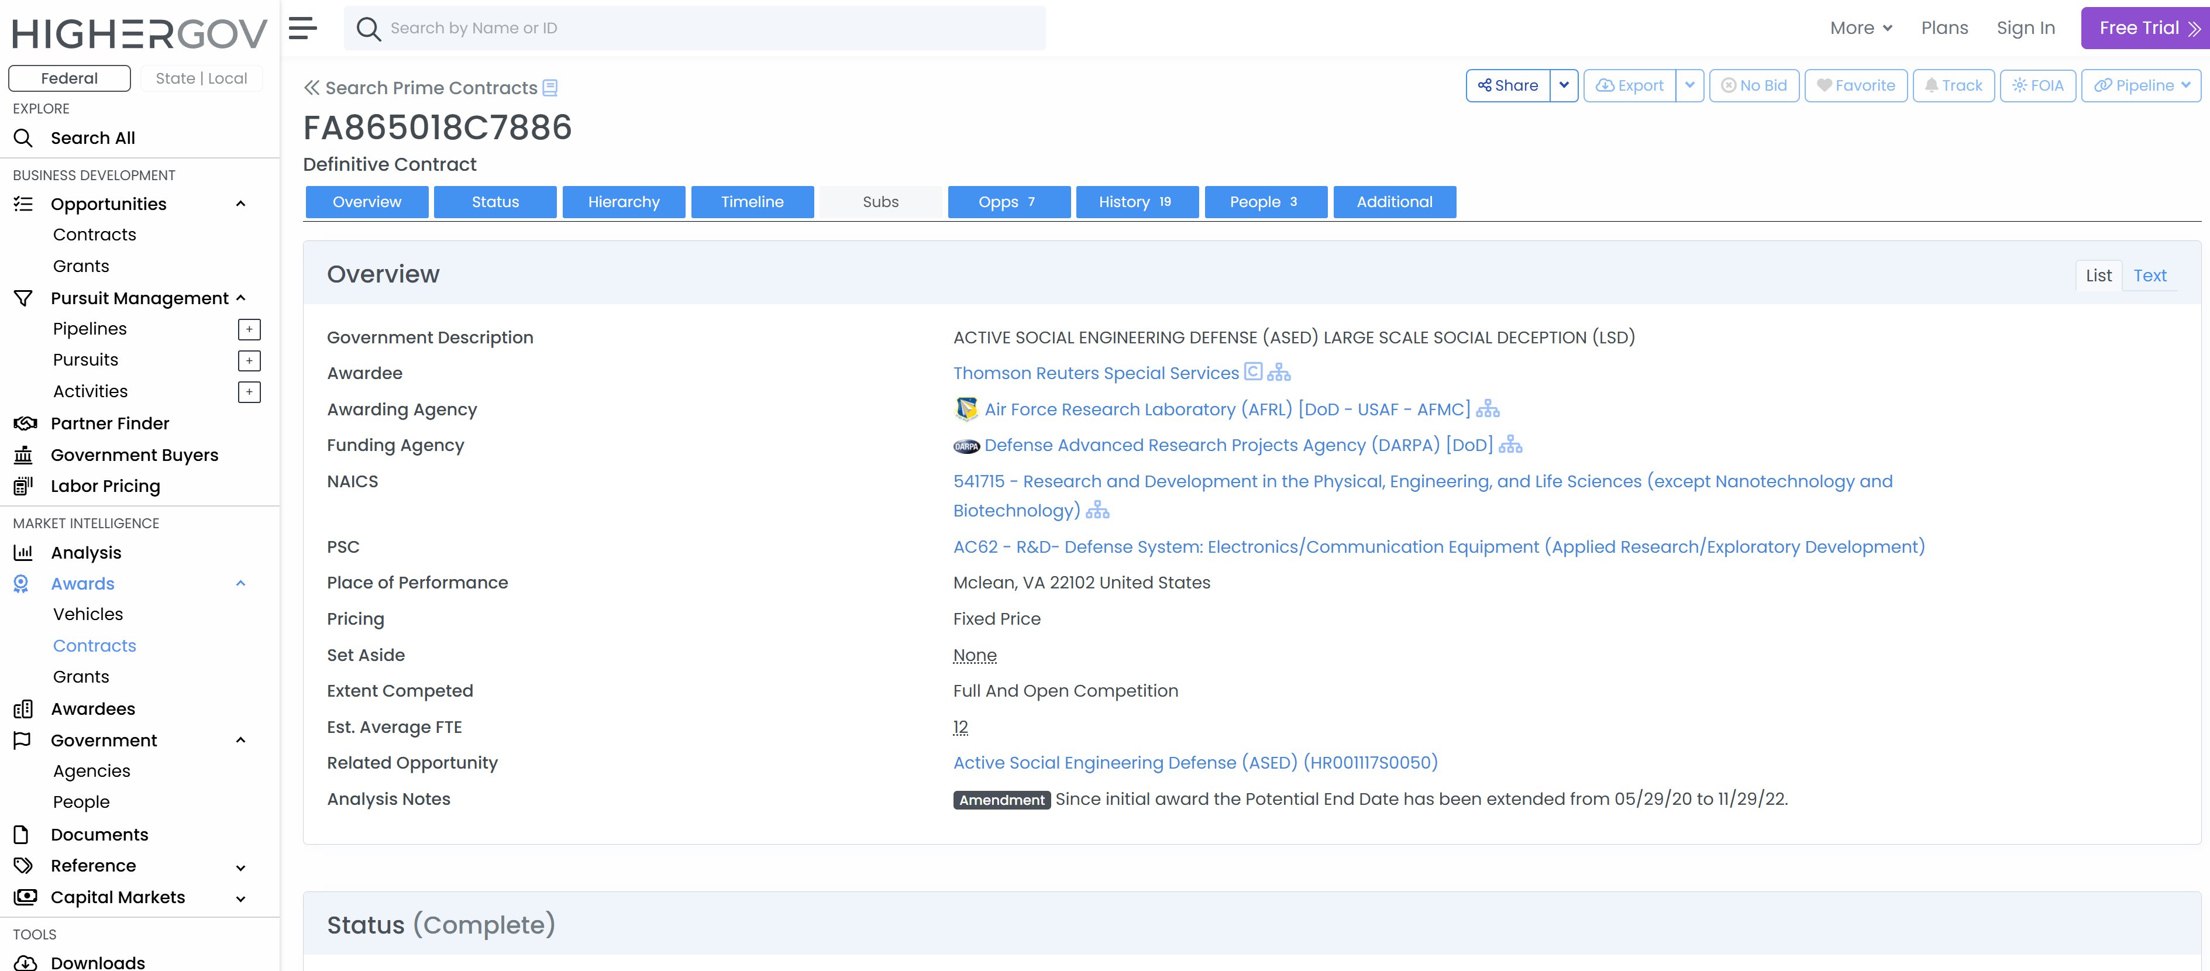This screenshot has height=971, width=2210.
Task: Click the Documents file icon
Action: pyautogui.click(x=22, y=835)
